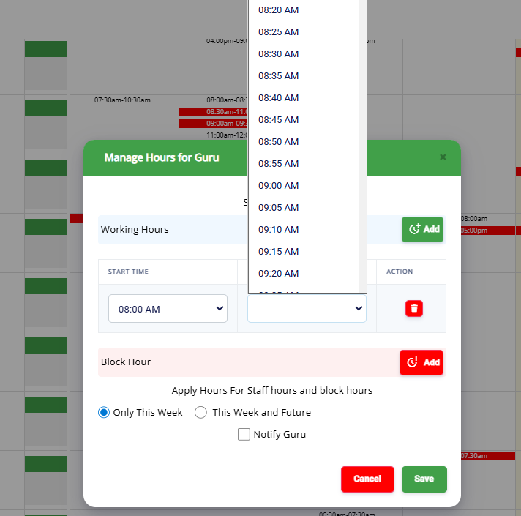Enable the Notify Guru checkbox

(244, 434)
